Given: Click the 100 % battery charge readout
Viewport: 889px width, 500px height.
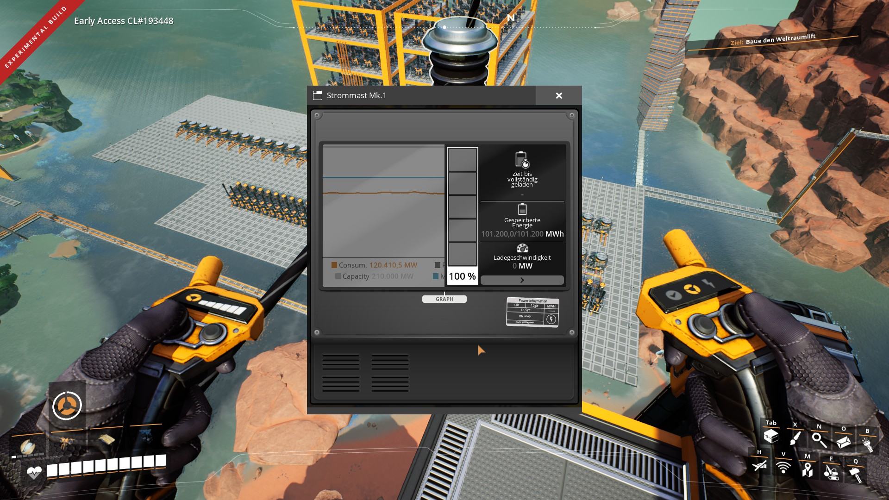Looking at the screenshot, I should click(462, 276).
